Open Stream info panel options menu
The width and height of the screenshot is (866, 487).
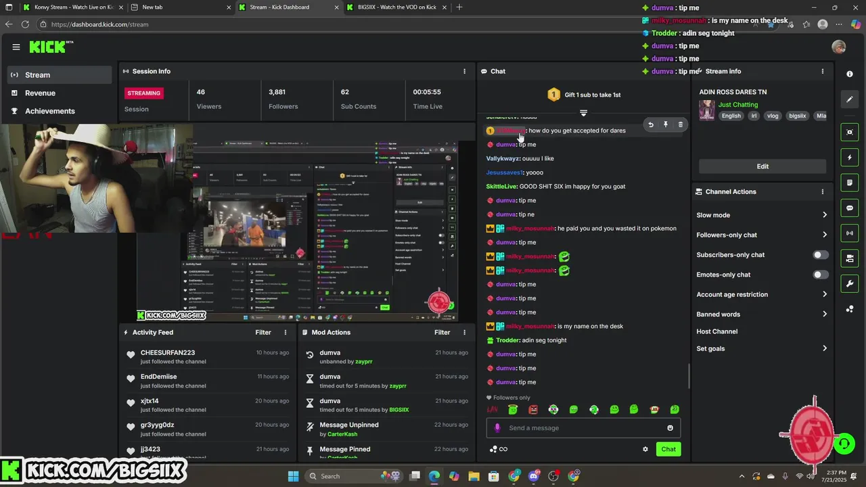pos(823,71)
